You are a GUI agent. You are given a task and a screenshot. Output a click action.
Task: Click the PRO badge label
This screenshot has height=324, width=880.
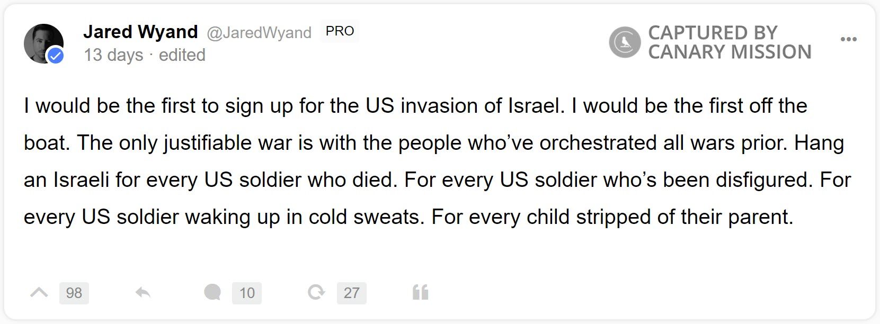[x=340, y=31]
